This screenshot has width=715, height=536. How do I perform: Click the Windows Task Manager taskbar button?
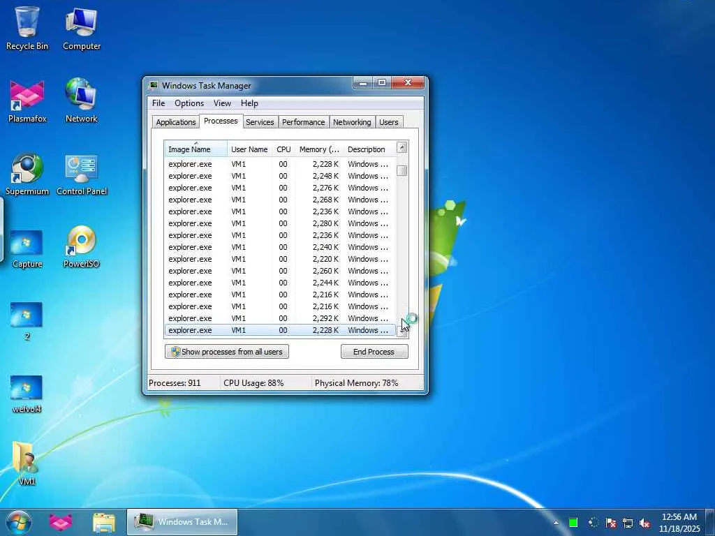coord(182,522)
